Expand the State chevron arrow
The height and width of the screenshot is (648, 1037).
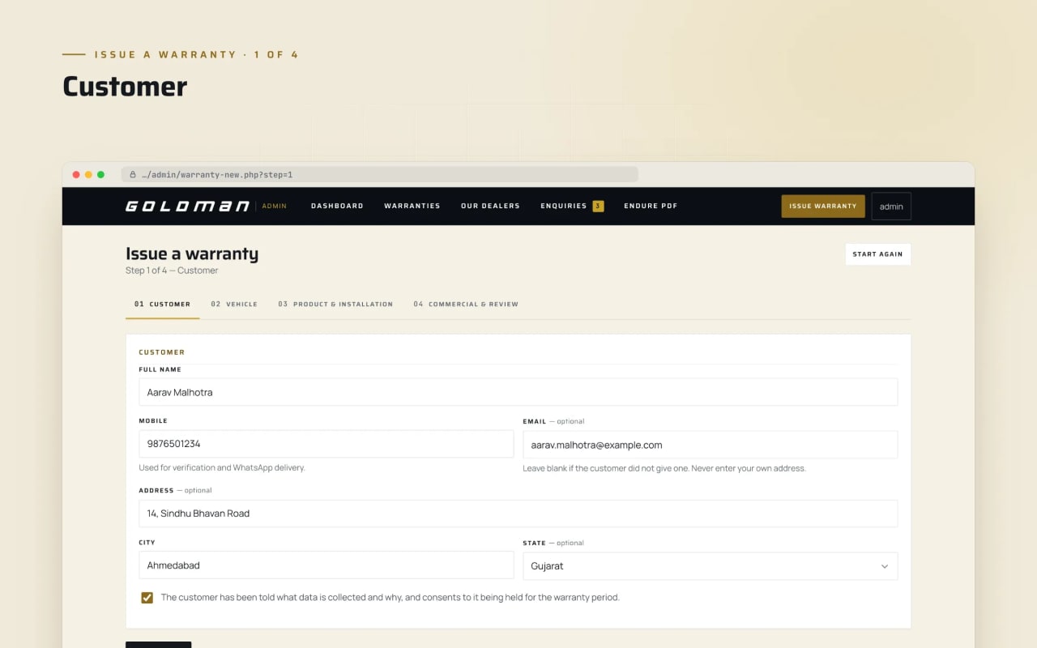click(x=885, y=566)
